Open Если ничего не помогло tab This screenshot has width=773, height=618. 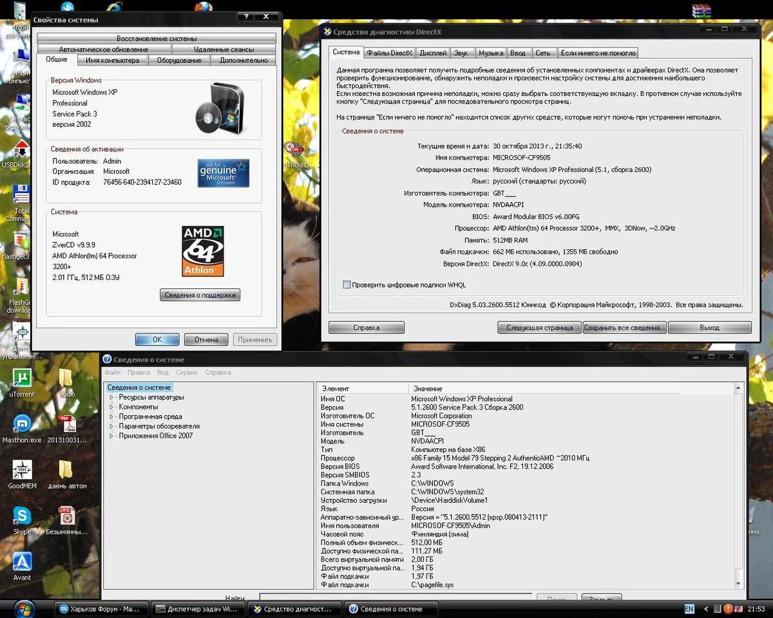[x=598, y=53]
